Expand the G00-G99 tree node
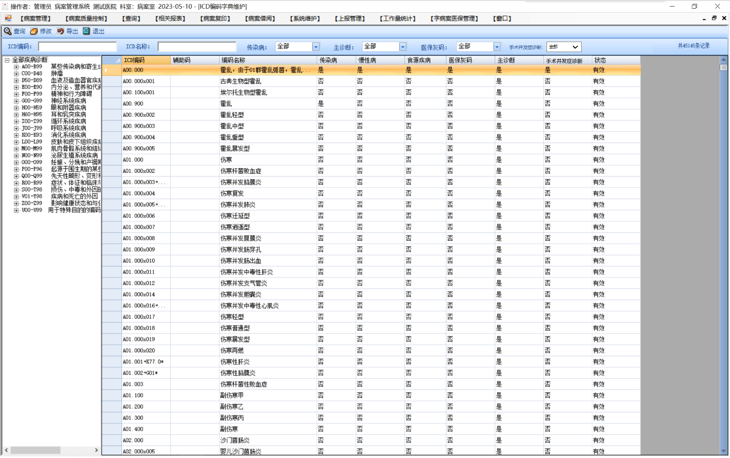730x458 pixels. tap(16, 101)
